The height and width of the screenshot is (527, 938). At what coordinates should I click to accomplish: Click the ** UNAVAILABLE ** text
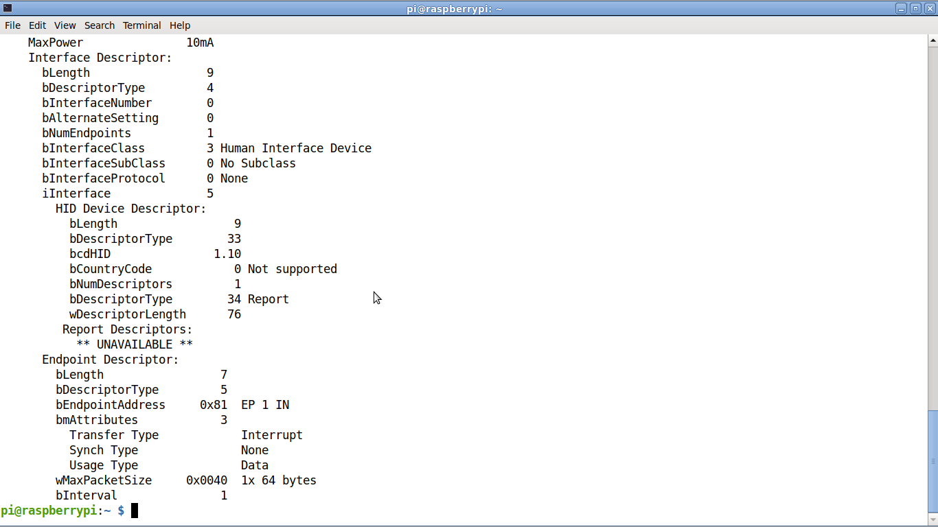click(135, 344)
